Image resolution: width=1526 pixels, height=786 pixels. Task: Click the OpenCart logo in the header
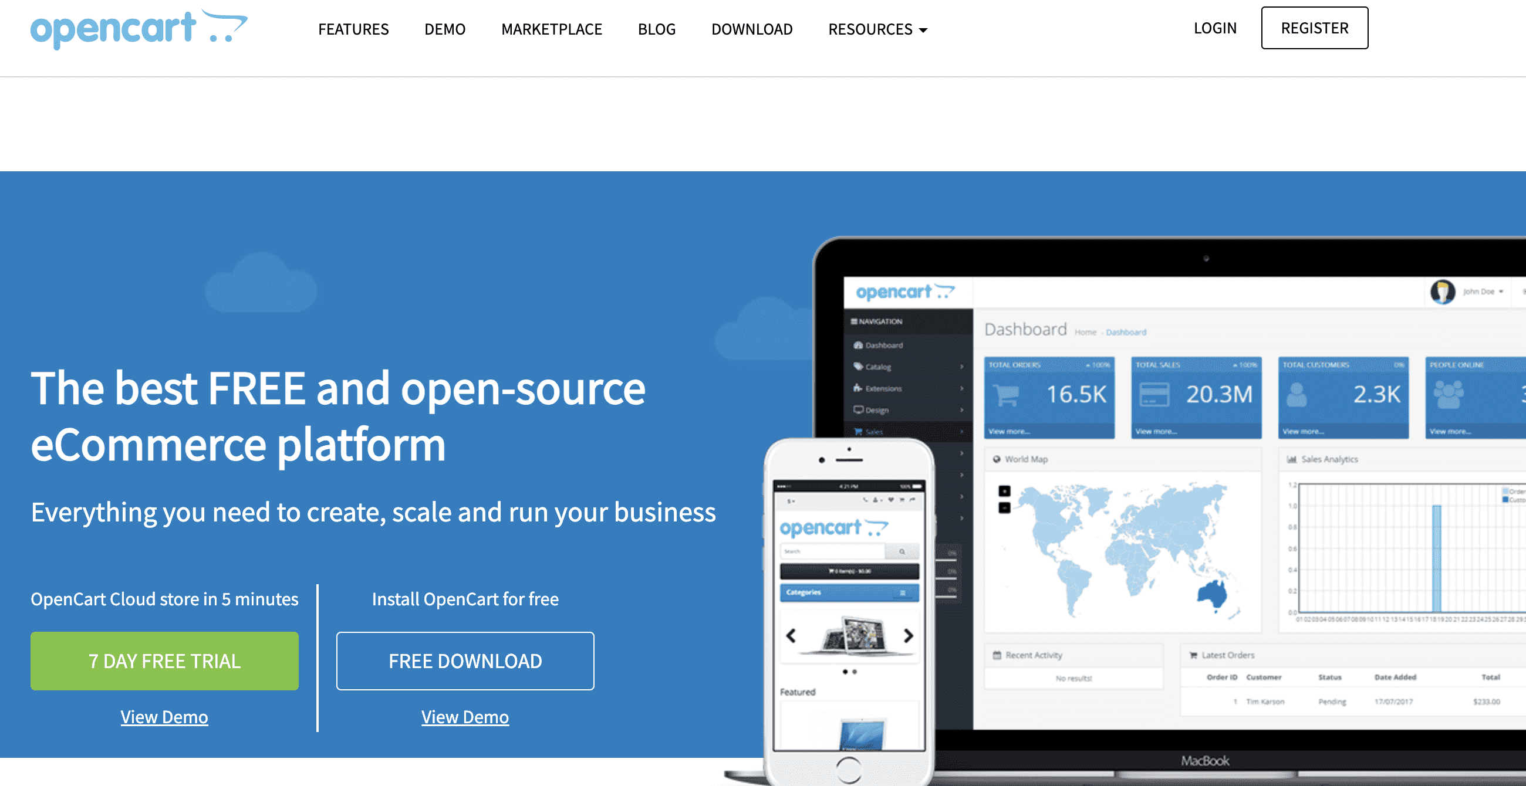point(139,28)
